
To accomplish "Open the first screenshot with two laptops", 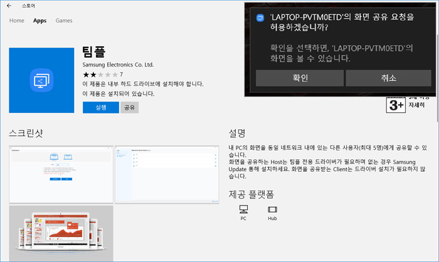I will pos(61,174).
